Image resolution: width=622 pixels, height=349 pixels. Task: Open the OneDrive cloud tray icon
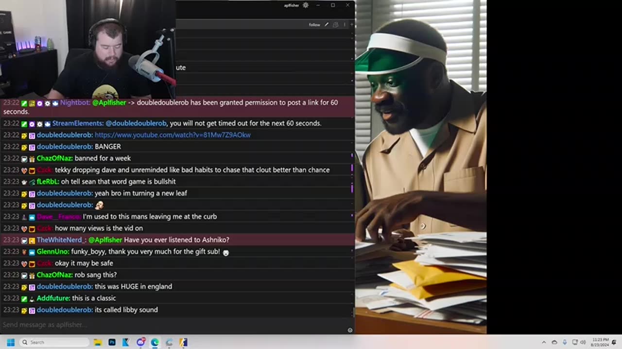[x=554, y=342]
